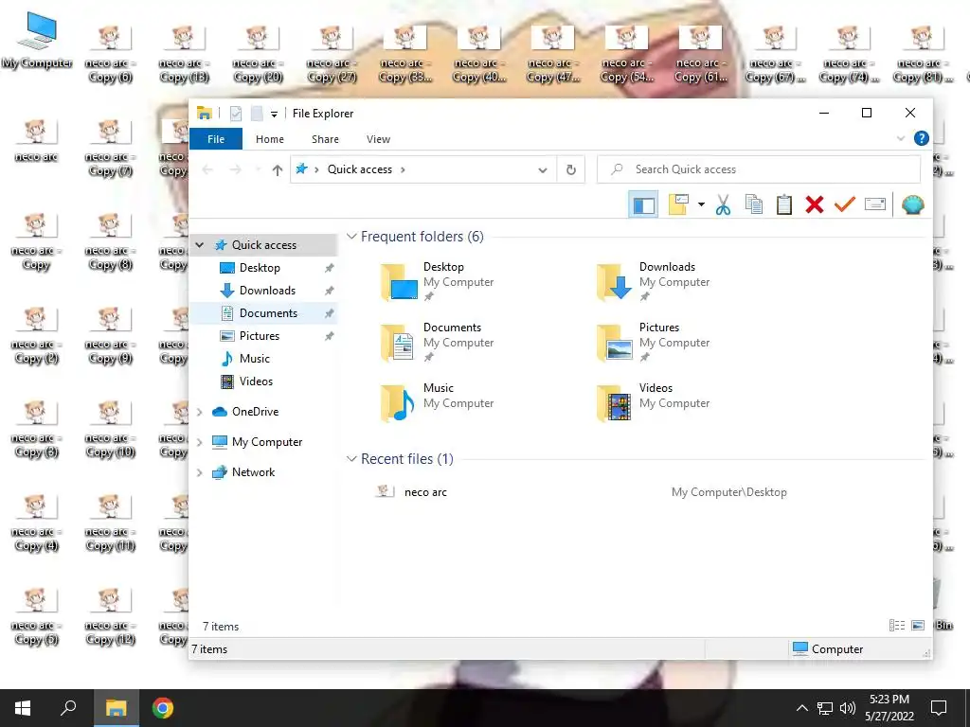
Task: Expand the My Computer tree node
Action: [x=199, y=442]
